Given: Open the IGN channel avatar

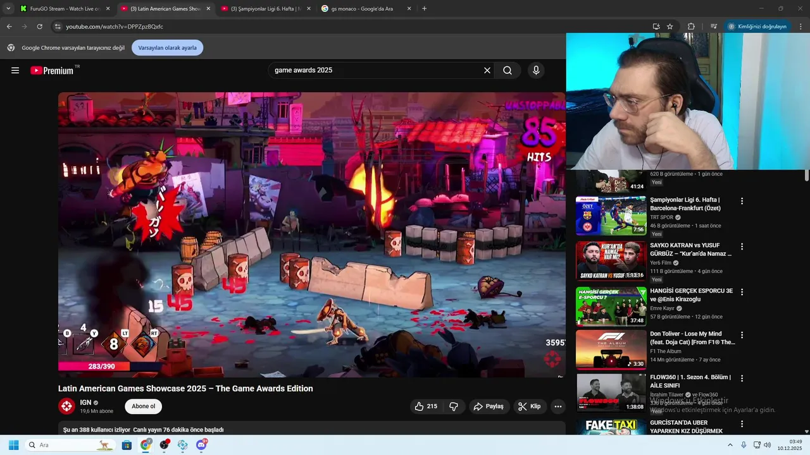Looking at the screenshot, I should click(66, 406).
